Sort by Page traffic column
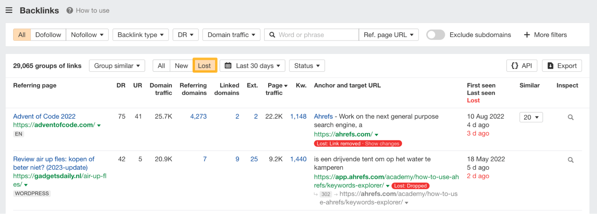 (x=276, y=89)
